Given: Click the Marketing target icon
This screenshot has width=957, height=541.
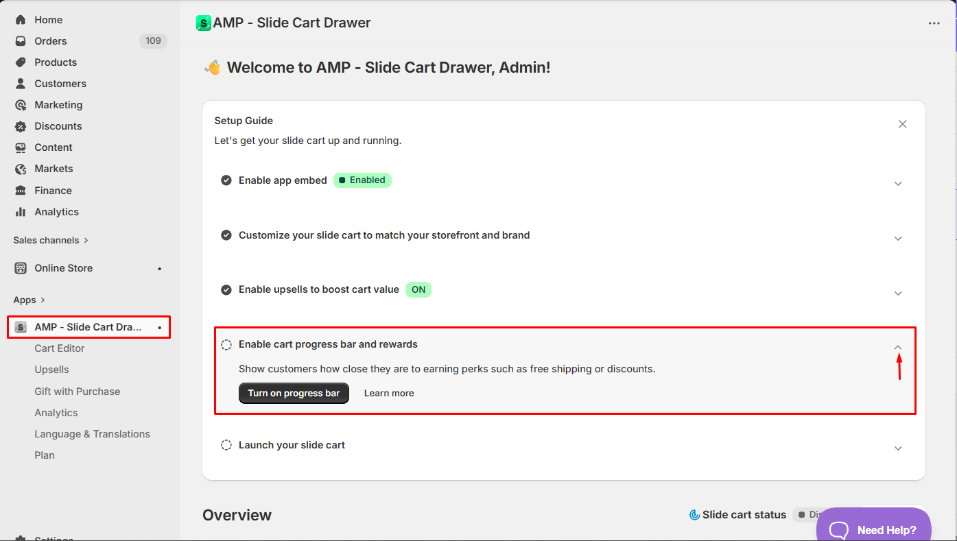Looking at the screenshot, I should pos(21,105).
